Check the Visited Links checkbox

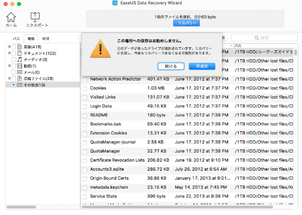(85, 98)
